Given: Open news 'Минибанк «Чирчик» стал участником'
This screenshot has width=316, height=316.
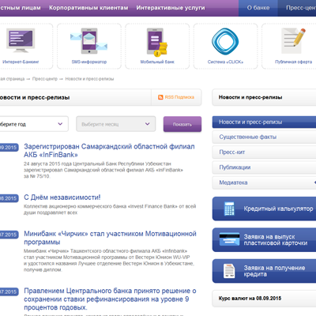Looking at the screenshot, I should (110, 238).
